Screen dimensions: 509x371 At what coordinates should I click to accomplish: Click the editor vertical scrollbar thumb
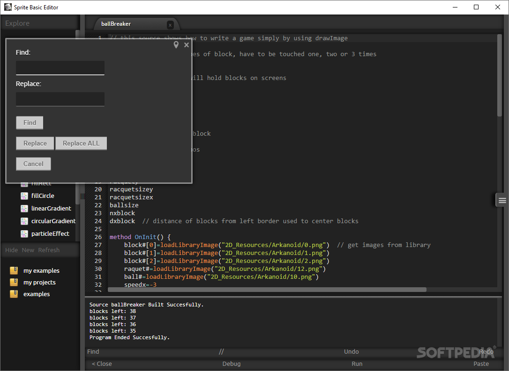[x=500, y=76]
